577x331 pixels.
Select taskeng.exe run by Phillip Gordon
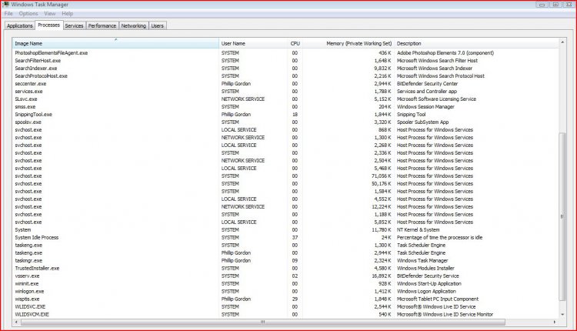(x=285, y=253)
